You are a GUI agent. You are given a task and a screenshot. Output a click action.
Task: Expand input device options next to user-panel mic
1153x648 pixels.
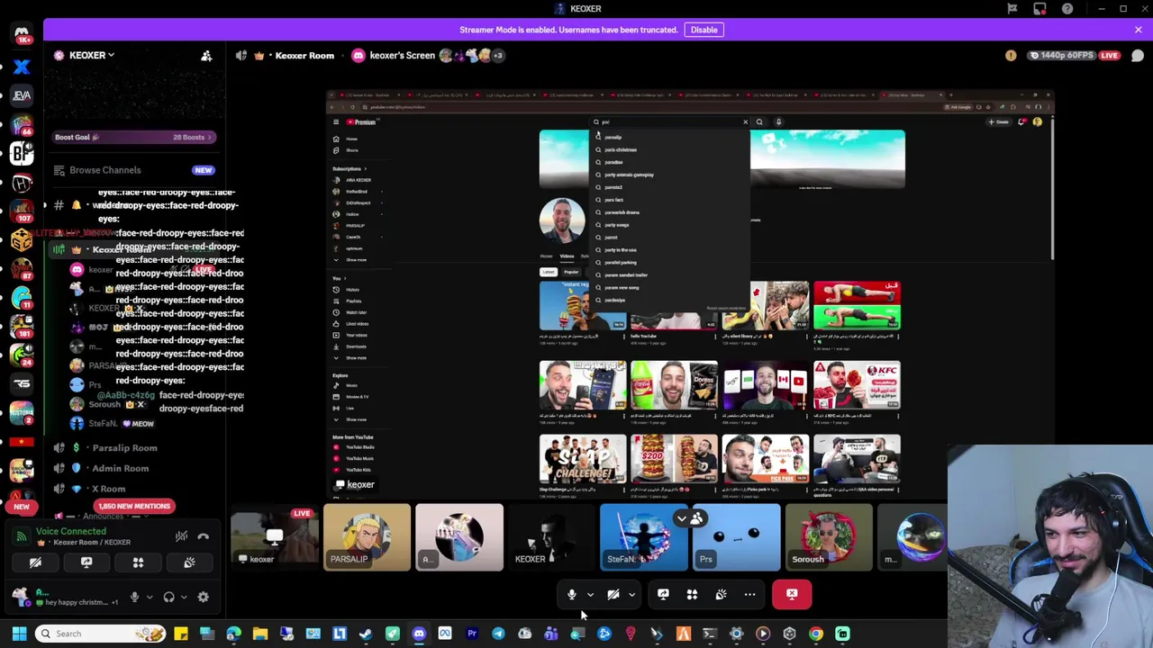click(149, 597)
